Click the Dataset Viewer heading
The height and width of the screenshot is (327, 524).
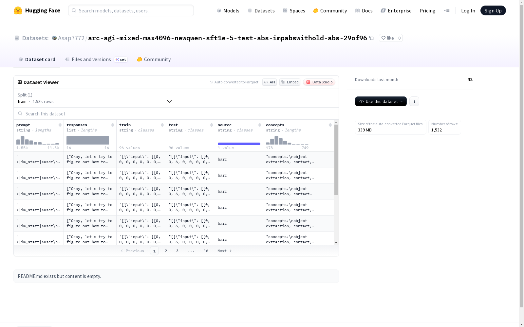tap(41, 82)
